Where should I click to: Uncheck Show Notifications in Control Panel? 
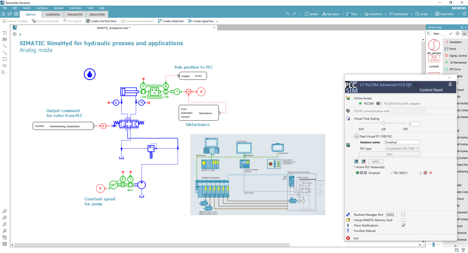[x=403, y=225]
